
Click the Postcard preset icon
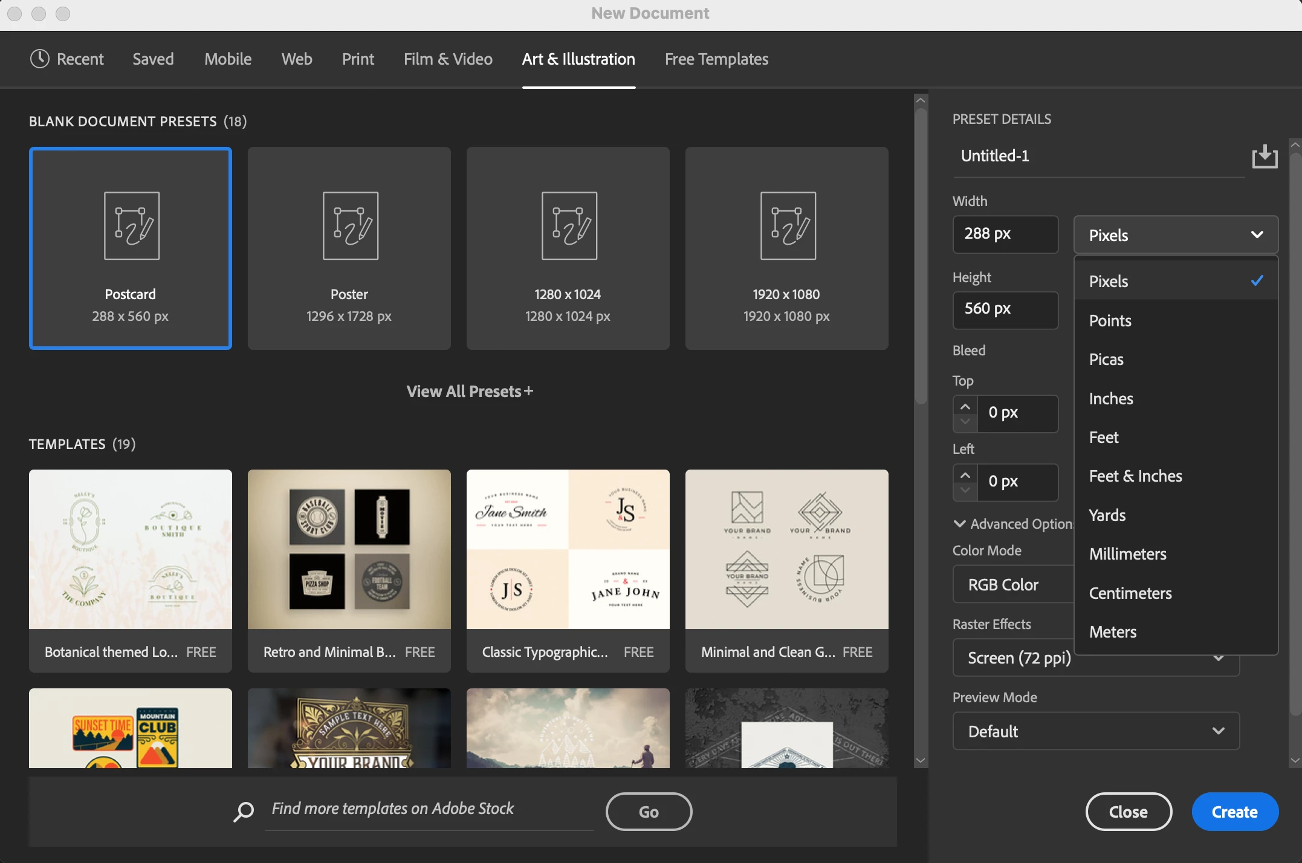[131, 226]
